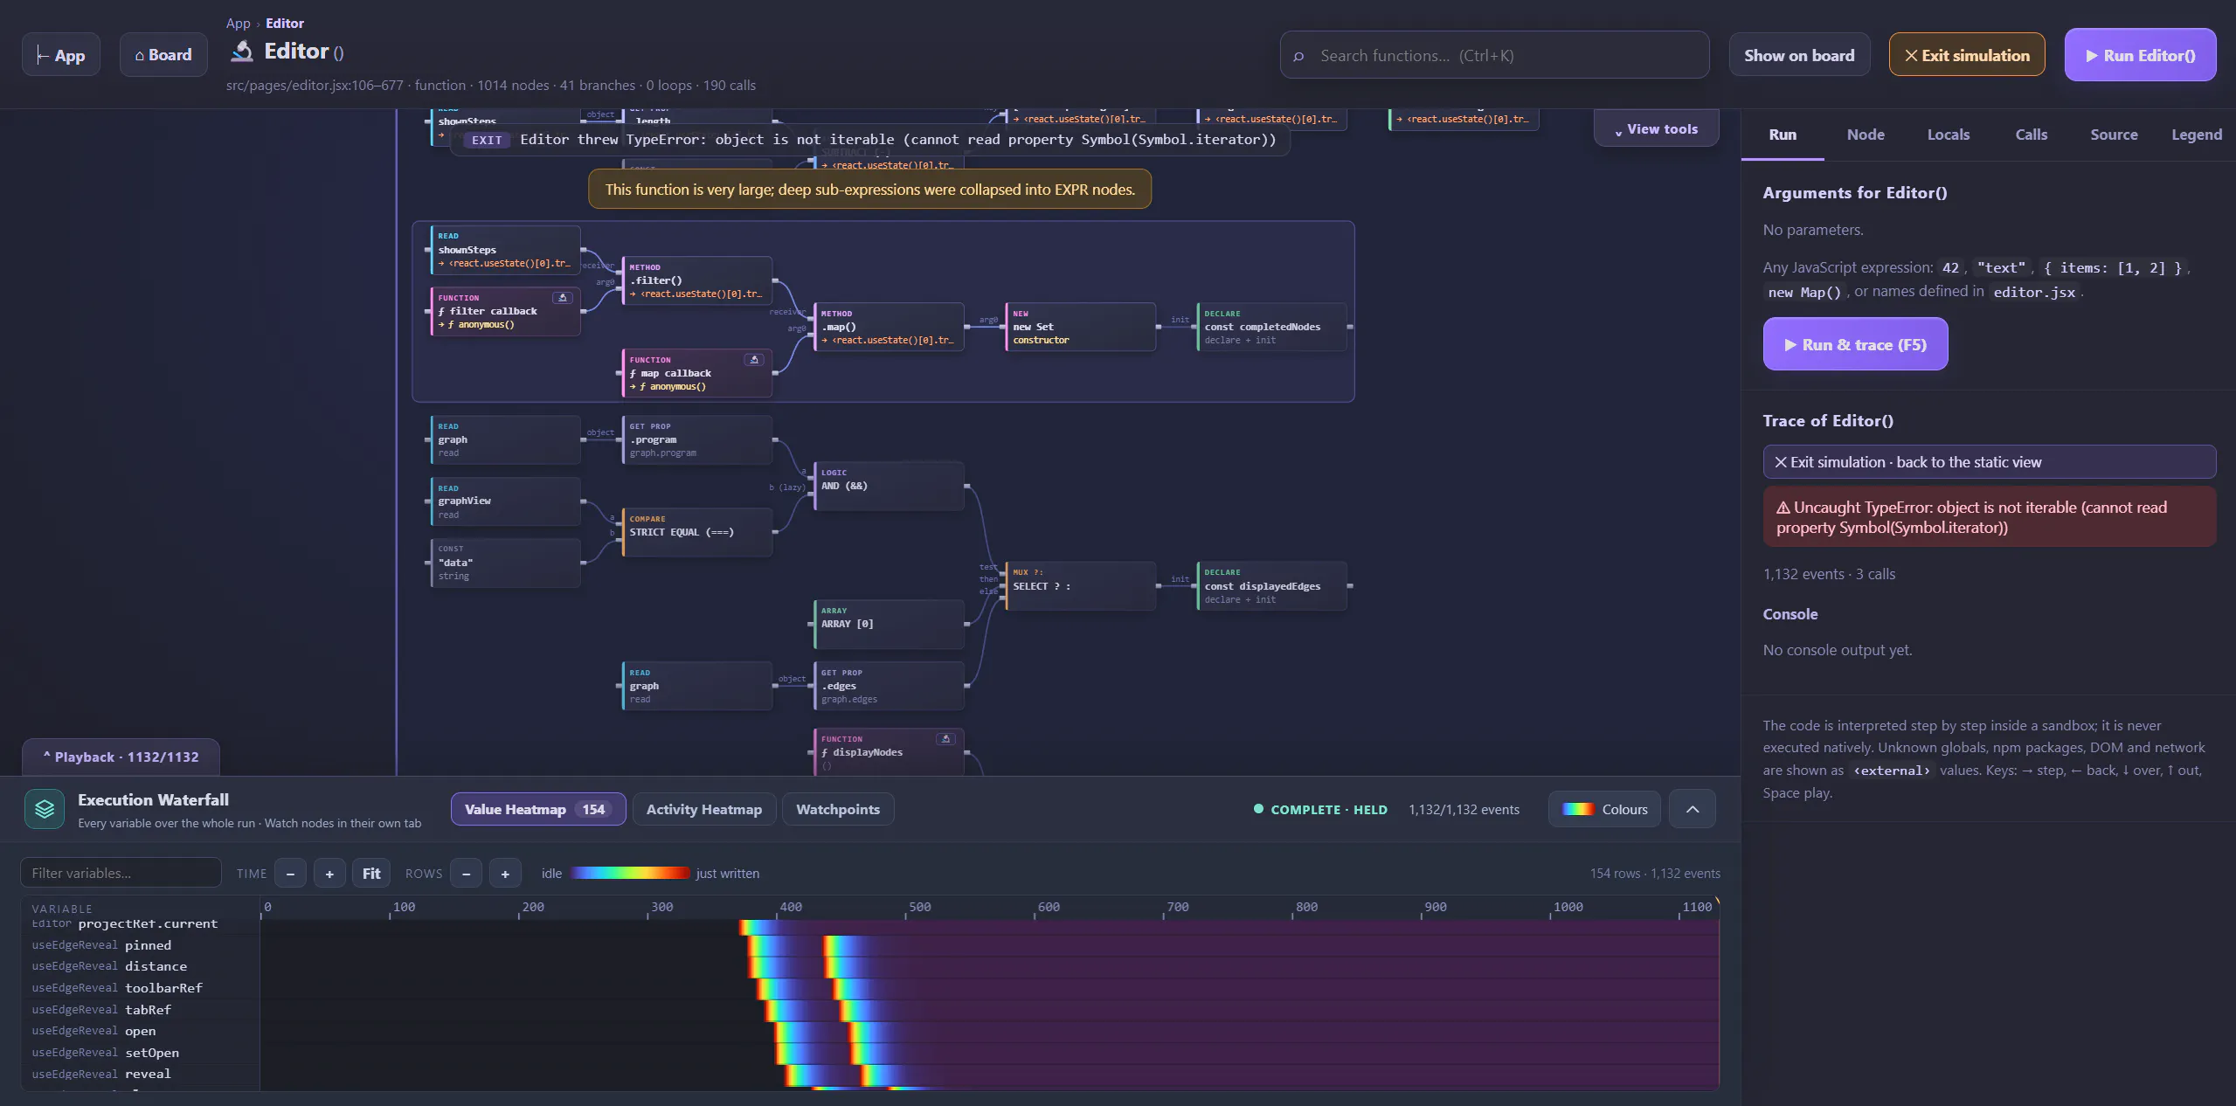Viewport: 2236px width, 1106px height.
Task: Click the idle-to-just-written colour gradient legend
Action: (x=629, y=874)
